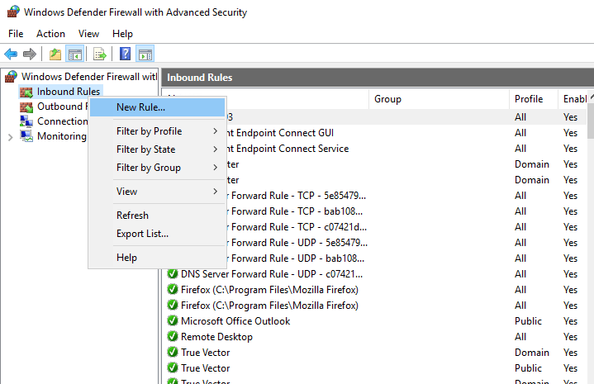The image size is (594, 384).
Task: Click the Back arrow toolbar icon
Action: click(x=11, y=55)
